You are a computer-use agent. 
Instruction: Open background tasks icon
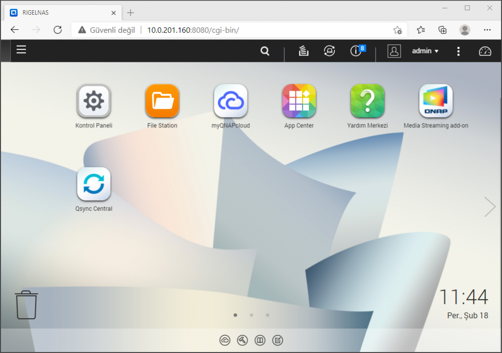tap(304, 51)
